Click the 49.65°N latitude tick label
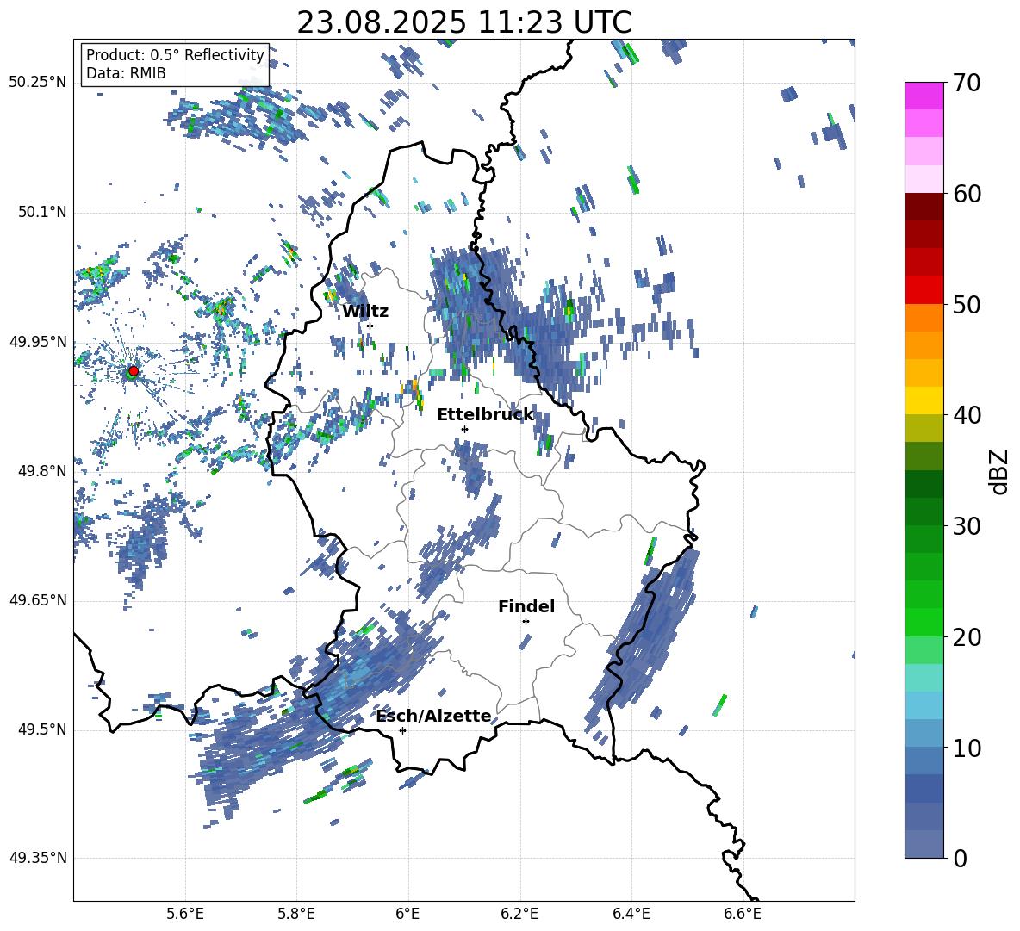This screenshot has height=931, width=1020. [38, 600]
